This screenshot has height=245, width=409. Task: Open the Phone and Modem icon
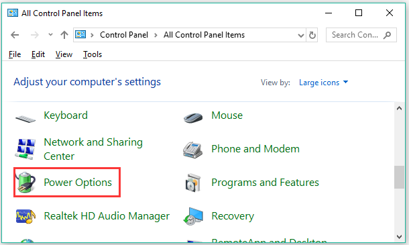tap(192, 150)
